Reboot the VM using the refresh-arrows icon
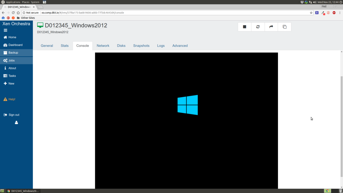 click(x=258, y=27)
